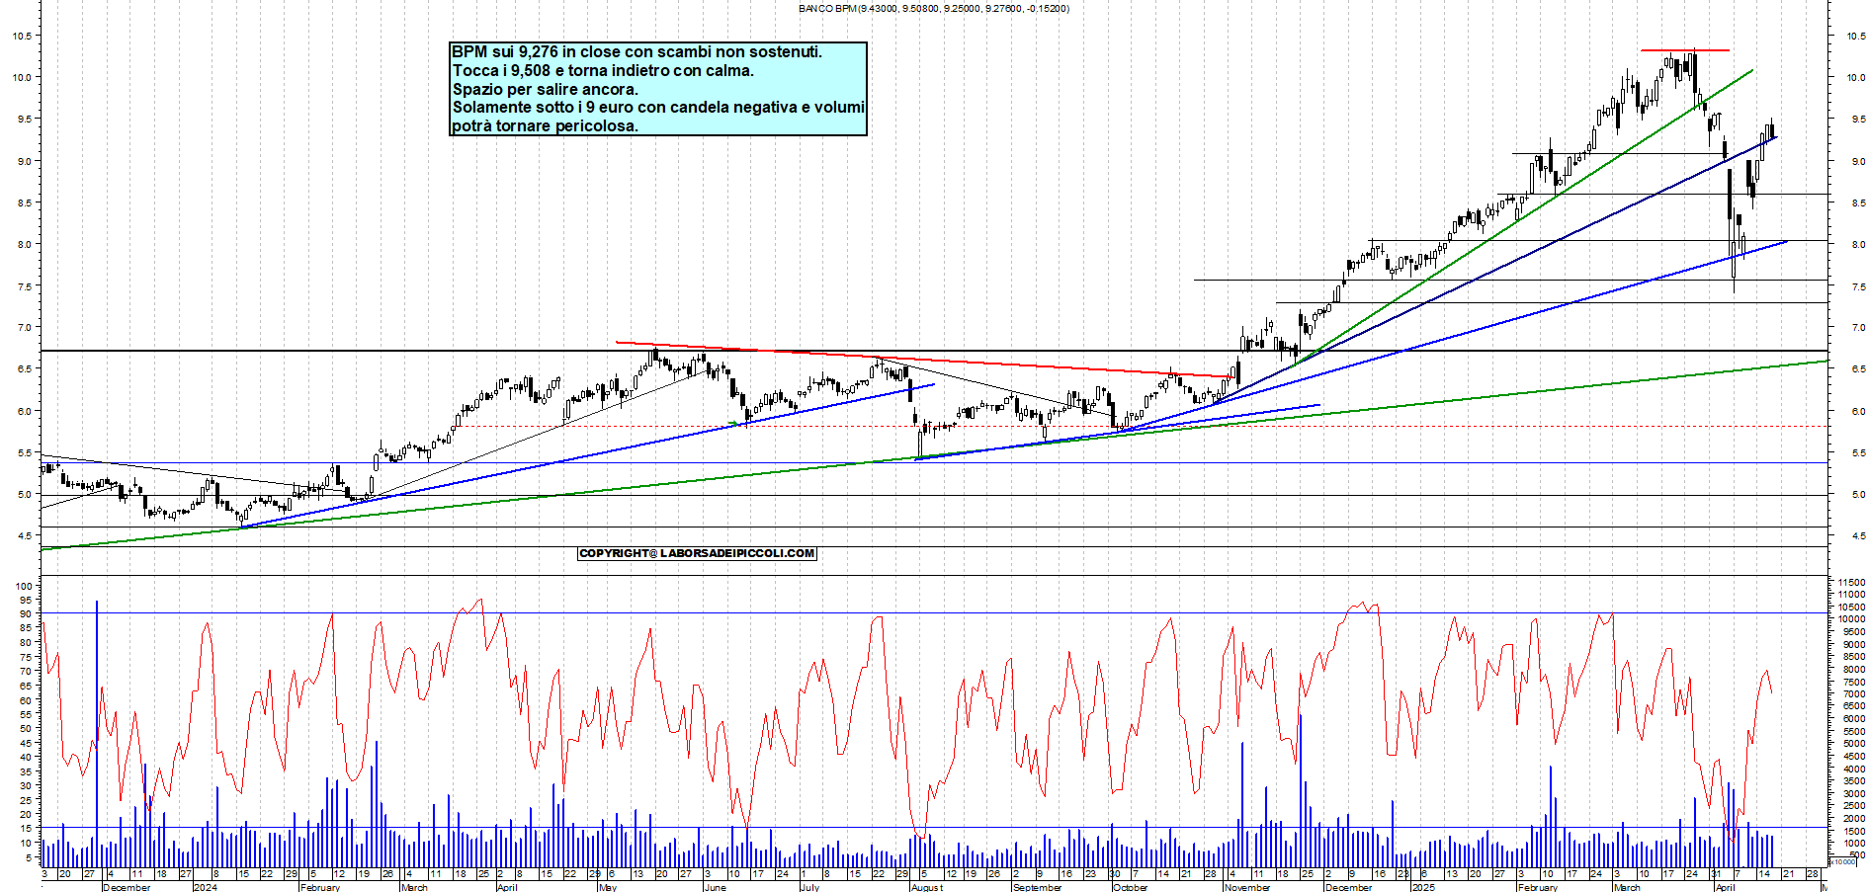Click the 'May' month label on time axis
This screenshot has width=1868, height=892.
608,887
